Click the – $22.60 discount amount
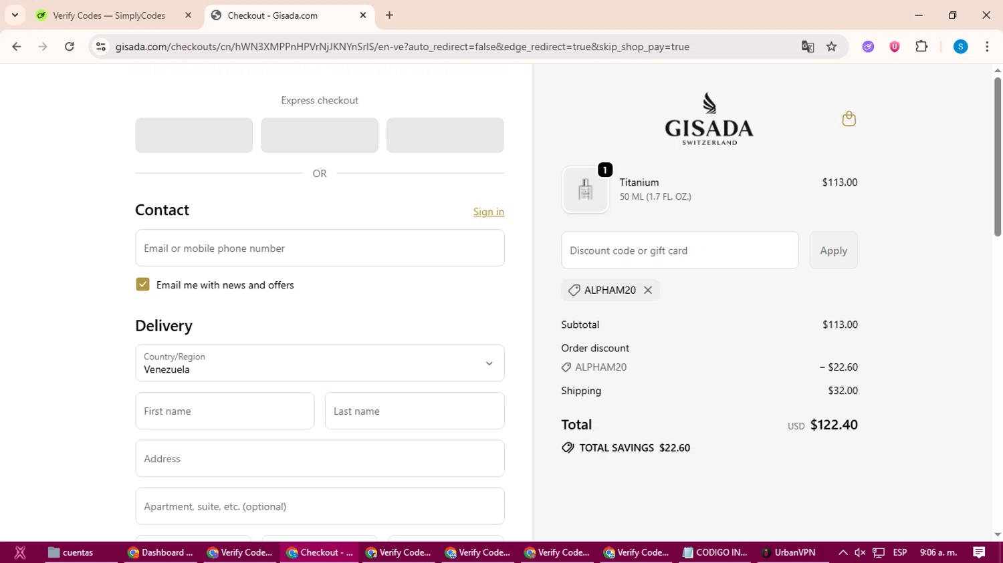This screenshot has width=1003, height=563. point(839,367)
